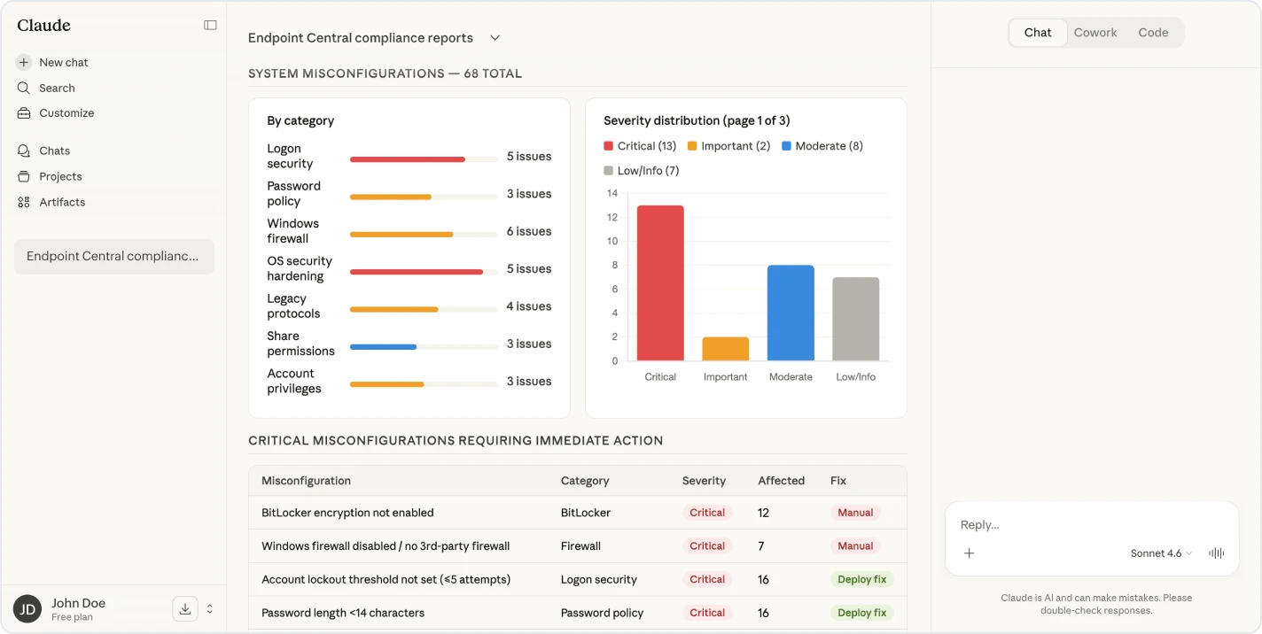This screenshot has height=634, width=1262.
Task: Click Critical badge in the BitLocker row
Action: [707, 513]
